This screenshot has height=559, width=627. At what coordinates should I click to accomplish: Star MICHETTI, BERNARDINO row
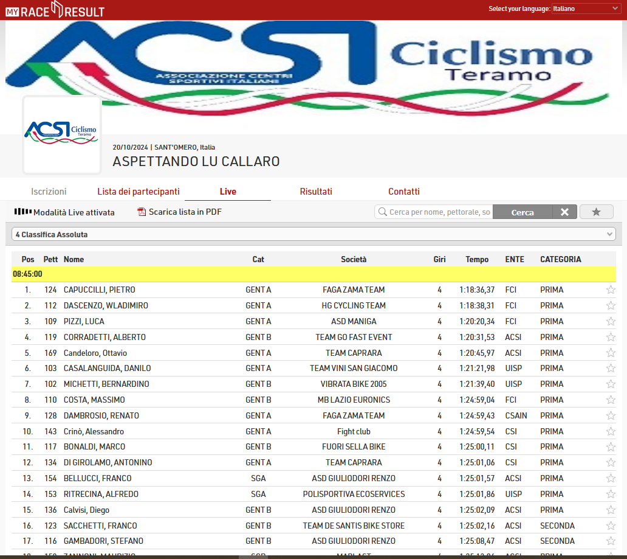pos(611,384)
